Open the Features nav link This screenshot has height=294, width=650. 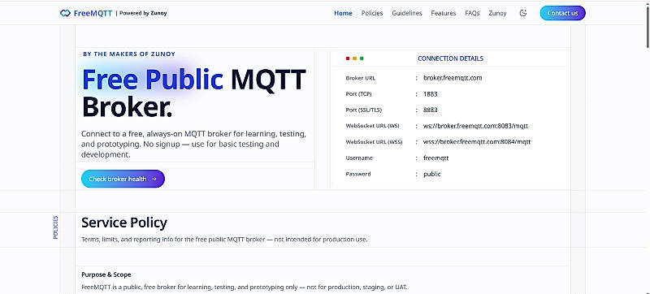click(x=443, y=13)
